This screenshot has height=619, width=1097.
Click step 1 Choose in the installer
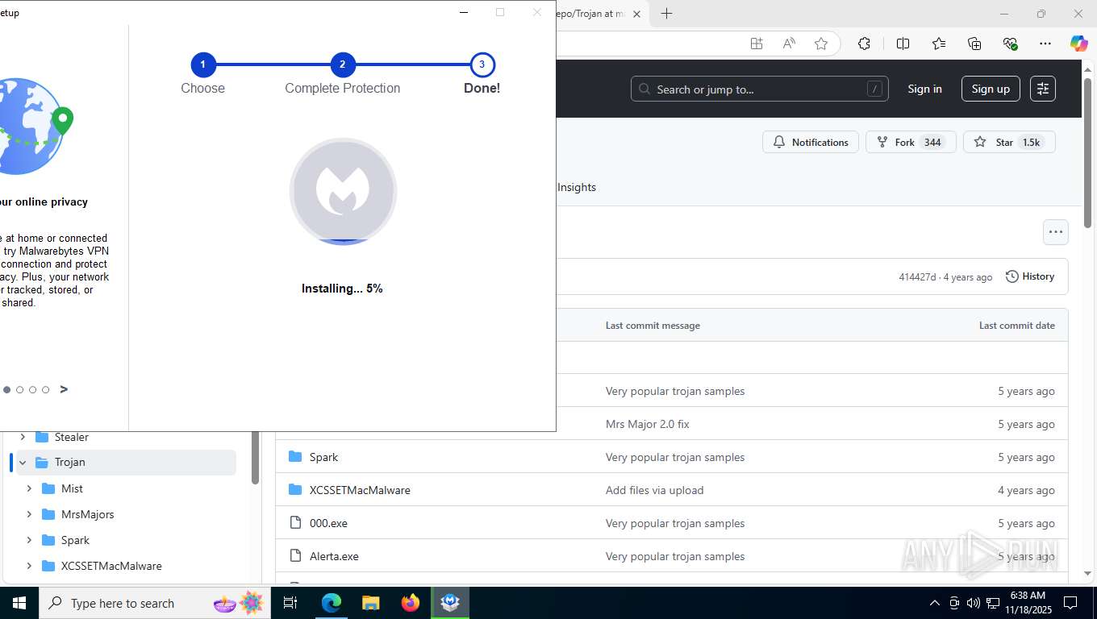pyautogui.click(x=202, y=64)
